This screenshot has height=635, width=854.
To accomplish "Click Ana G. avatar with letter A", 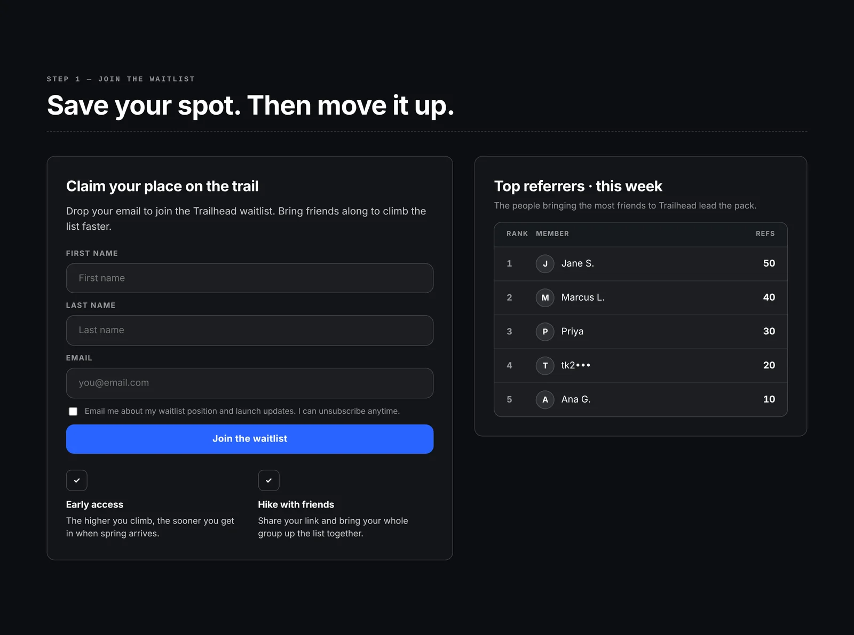I will (545, 399).
